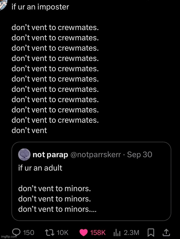
Task: Click the 10K reposts count
Action: click(x=62, y=232)
